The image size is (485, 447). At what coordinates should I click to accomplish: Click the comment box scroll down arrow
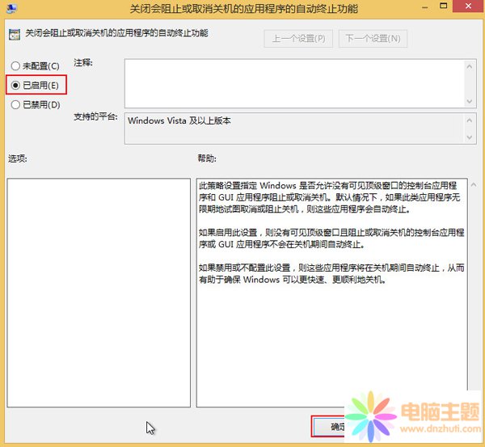pos(469,101)
